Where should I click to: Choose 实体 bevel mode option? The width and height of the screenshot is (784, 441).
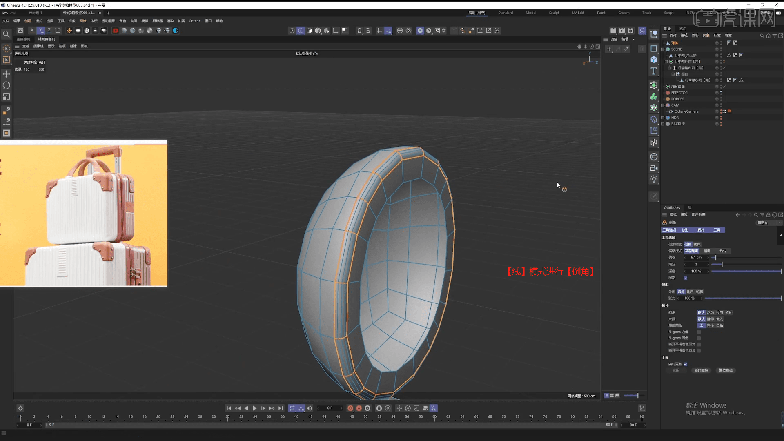coord(697,245)
